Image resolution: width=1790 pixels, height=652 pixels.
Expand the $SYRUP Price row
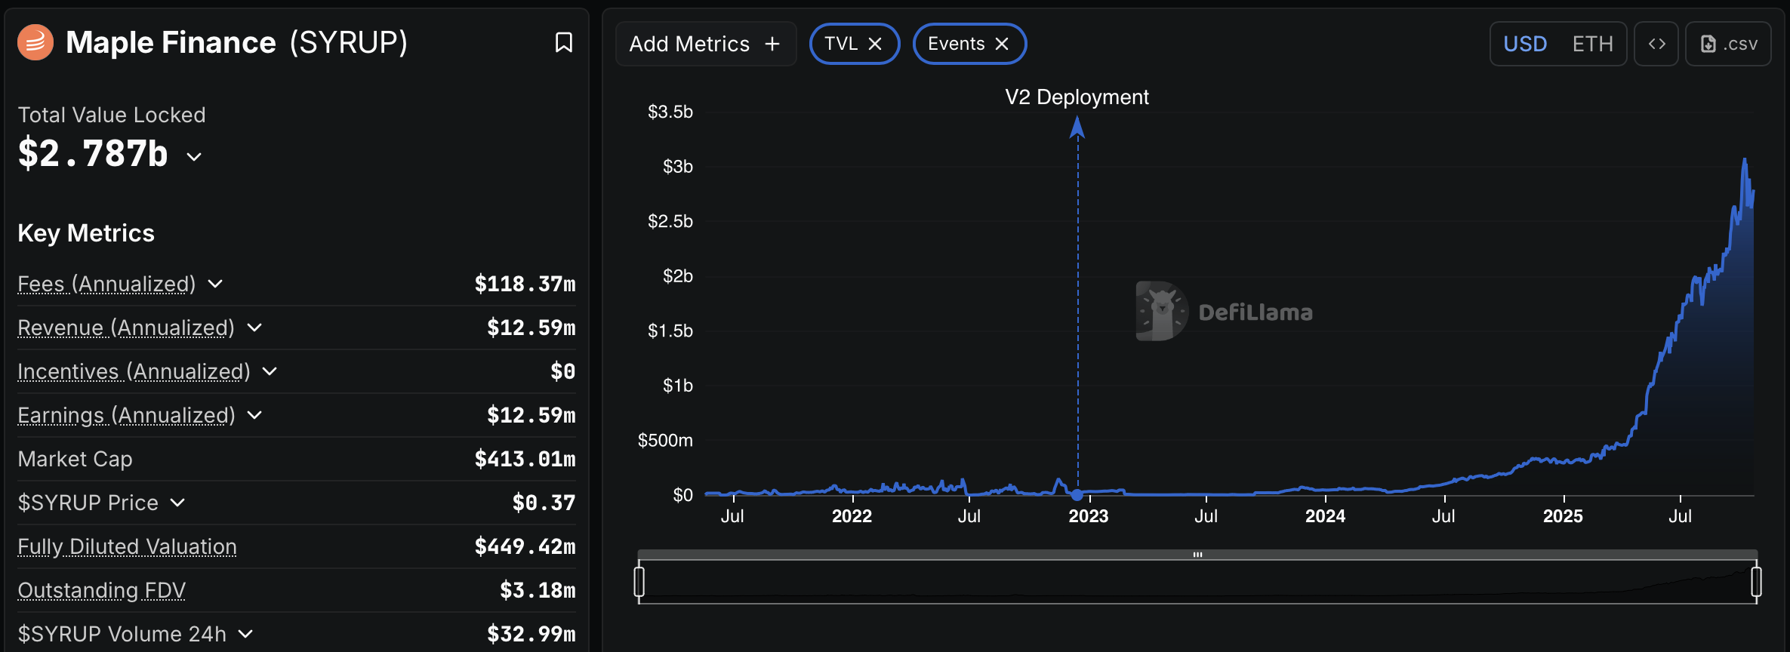point(177,503)
